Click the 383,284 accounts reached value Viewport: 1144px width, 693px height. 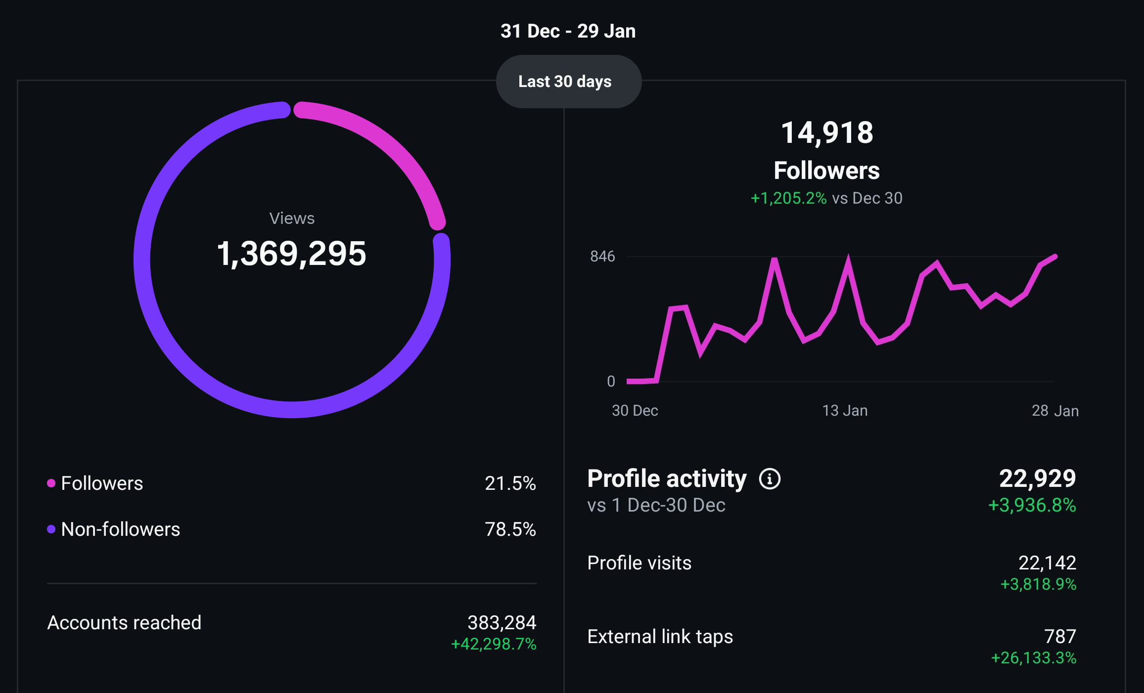(x=502, y=623)
